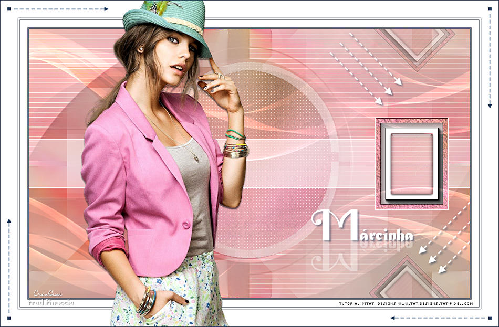Click the 'WWW.TATIDESIGNS.TATIPIXEL.COM' text
499x327 pixels.
click(x=435, y=304)
